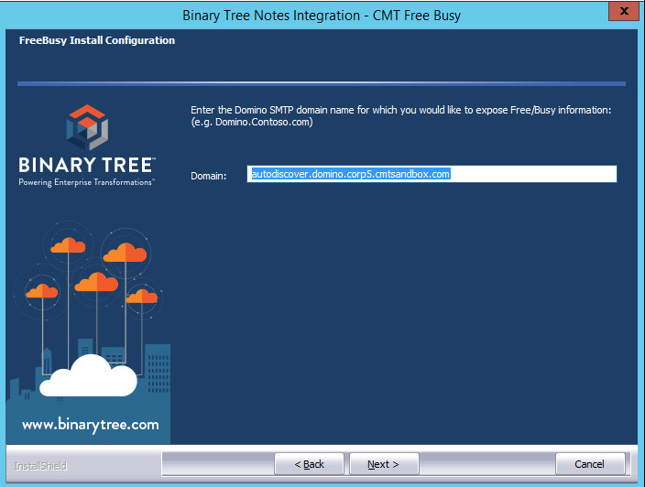Click the 'Enter the Domino SMTP domain name' instruction

pyautogui.click(x=401, y=110)
